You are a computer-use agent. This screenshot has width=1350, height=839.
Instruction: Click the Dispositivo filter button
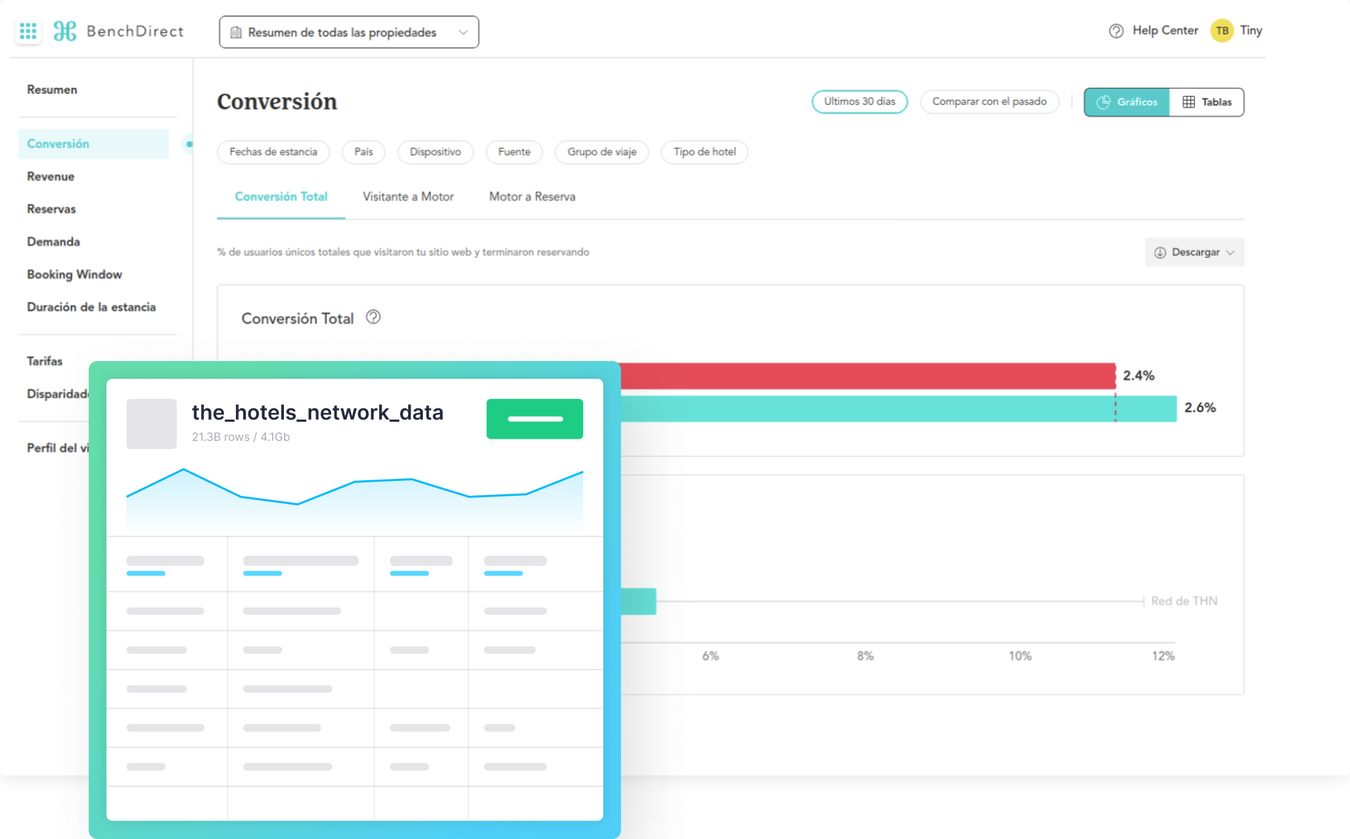pos(435,152)
